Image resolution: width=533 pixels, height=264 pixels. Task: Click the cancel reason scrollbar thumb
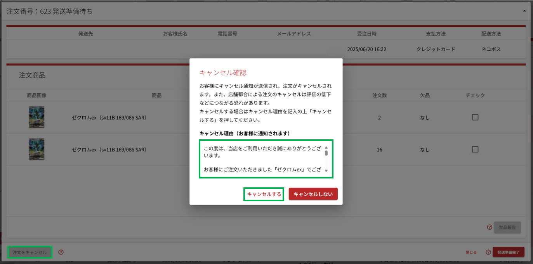[326, 153]
